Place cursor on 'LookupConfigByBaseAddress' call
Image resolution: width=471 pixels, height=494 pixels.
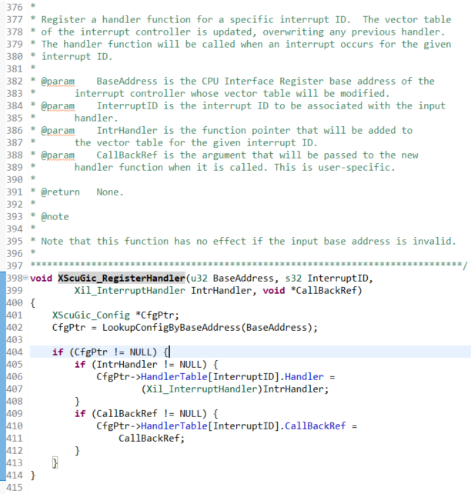(171, 327)
